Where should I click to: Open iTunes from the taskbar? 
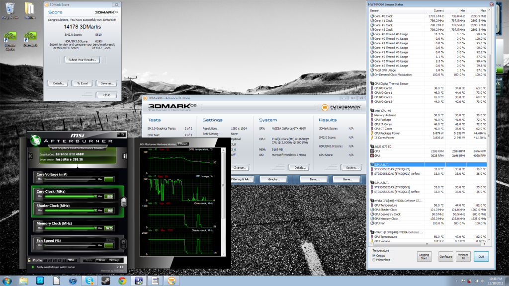[73, 281]
